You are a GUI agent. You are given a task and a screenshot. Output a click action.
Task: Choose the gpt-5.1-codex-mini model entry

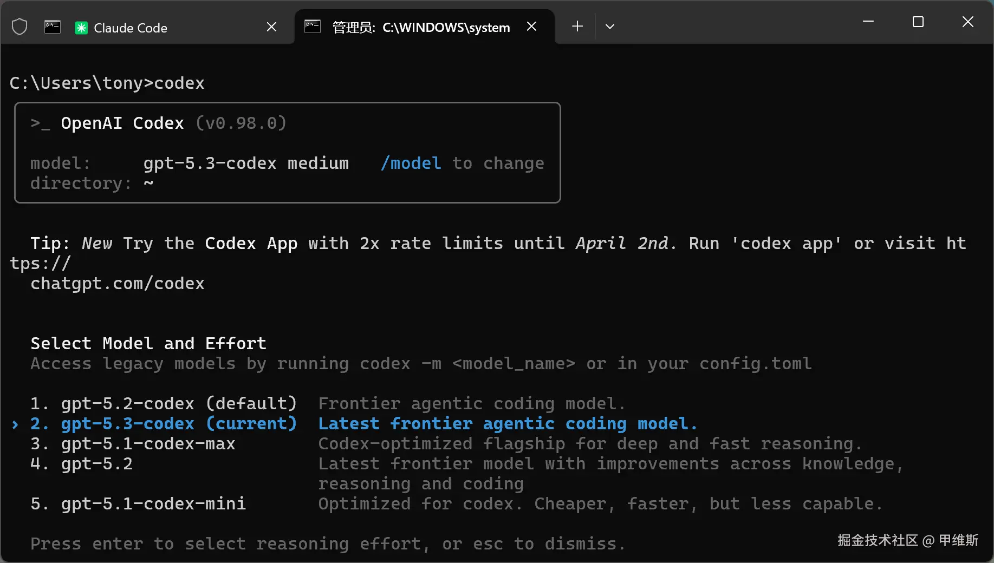tap(153, 503)
